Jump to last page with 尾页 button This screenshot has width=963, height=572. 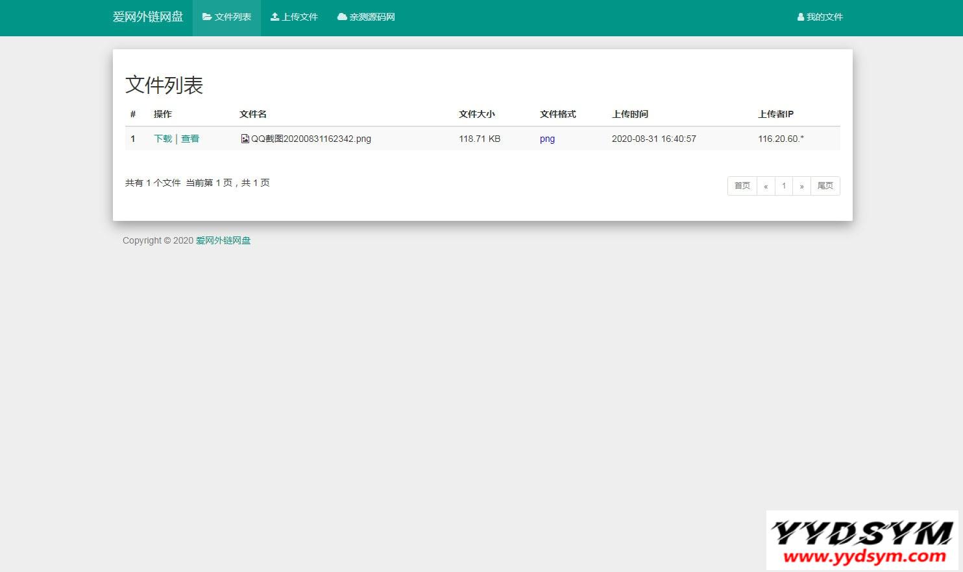825,186
